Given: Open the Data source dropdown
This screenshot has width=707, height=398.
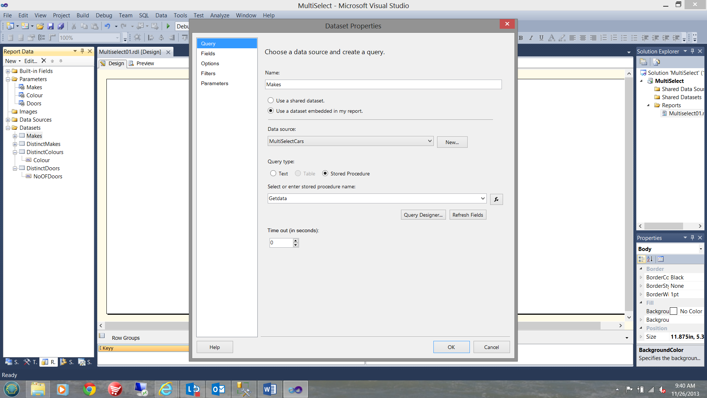Looking at the screenshot, I should [429, 141].
